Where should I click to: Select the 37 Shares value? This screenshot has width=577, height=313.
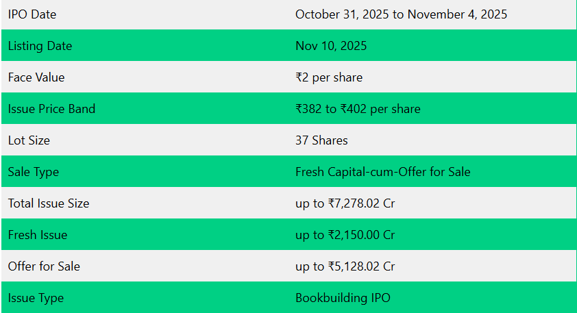[x=321, y=140]
